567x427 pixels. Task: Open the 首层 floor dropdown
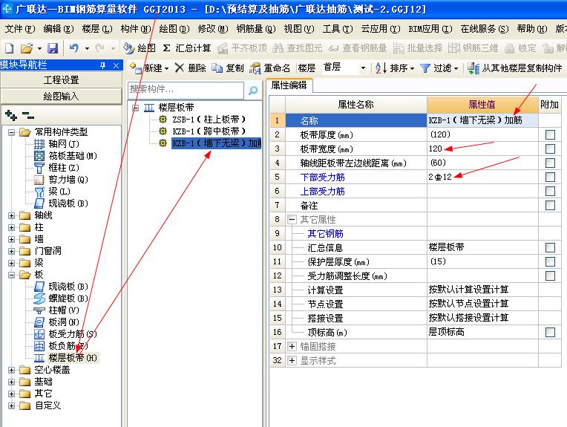[x=363, y=68]
